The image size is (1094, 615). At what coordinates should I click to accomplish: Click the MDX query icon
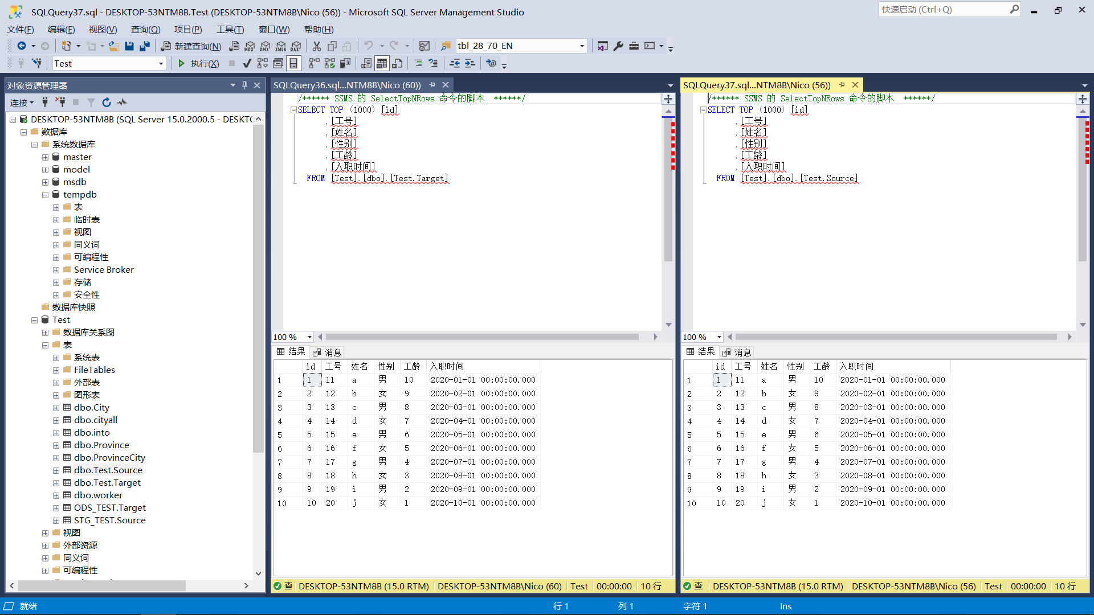(x=250, y=46)
